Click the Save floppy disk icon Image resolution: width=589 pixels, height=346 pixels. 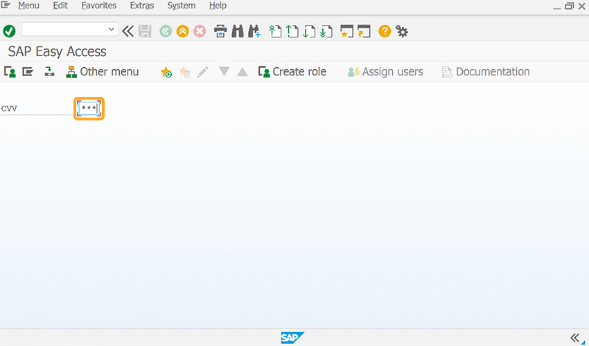(145, 31)
